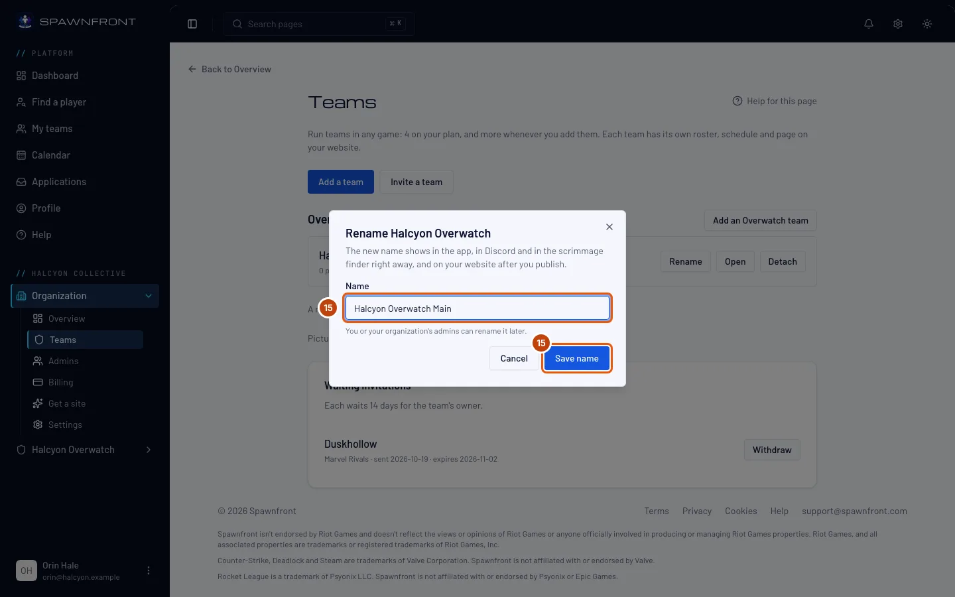Click Invite a team button
This screenshot has height=597, width=955.
(x=416, y=182)
